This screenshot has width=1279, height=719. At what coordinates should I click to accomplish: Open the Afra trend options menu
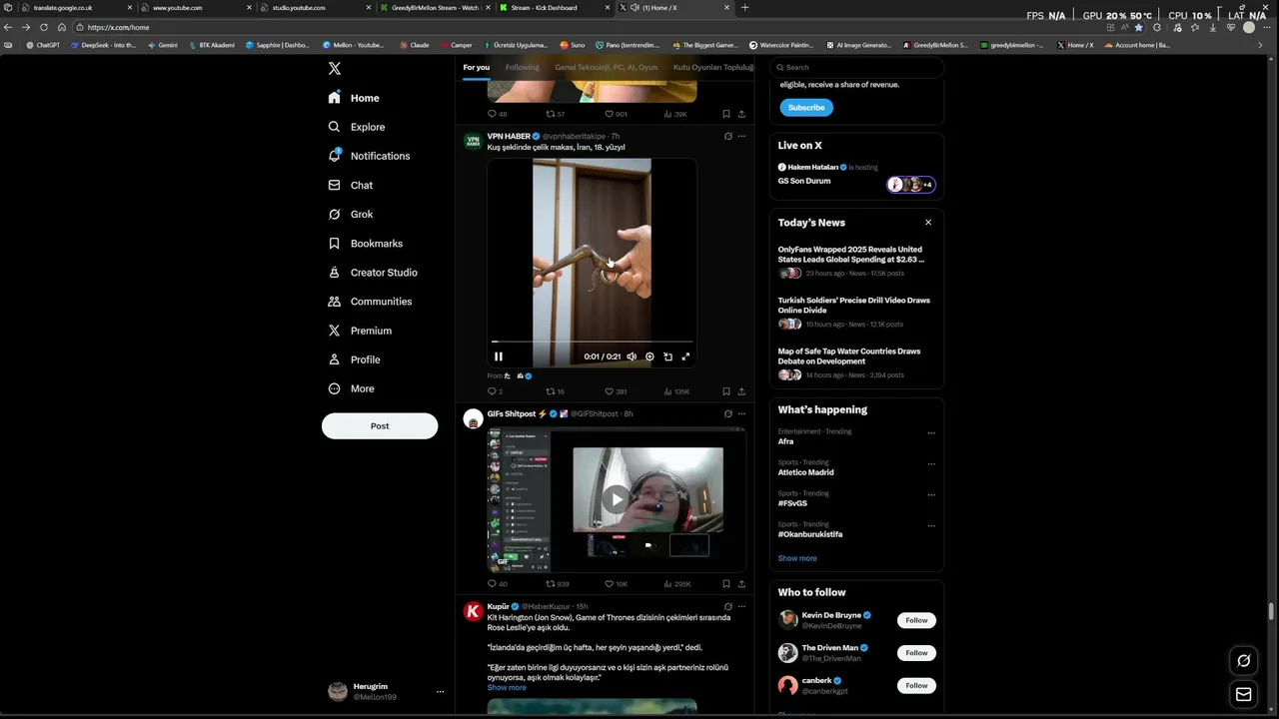tap(931, 432)
